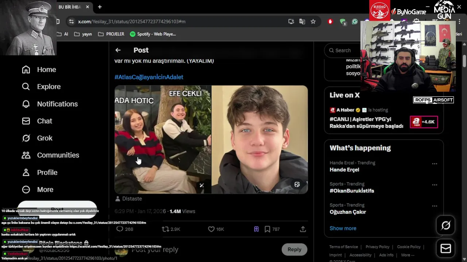Click the +4.6K live viewers badge
467x262 pixels.
coord(424,122)
